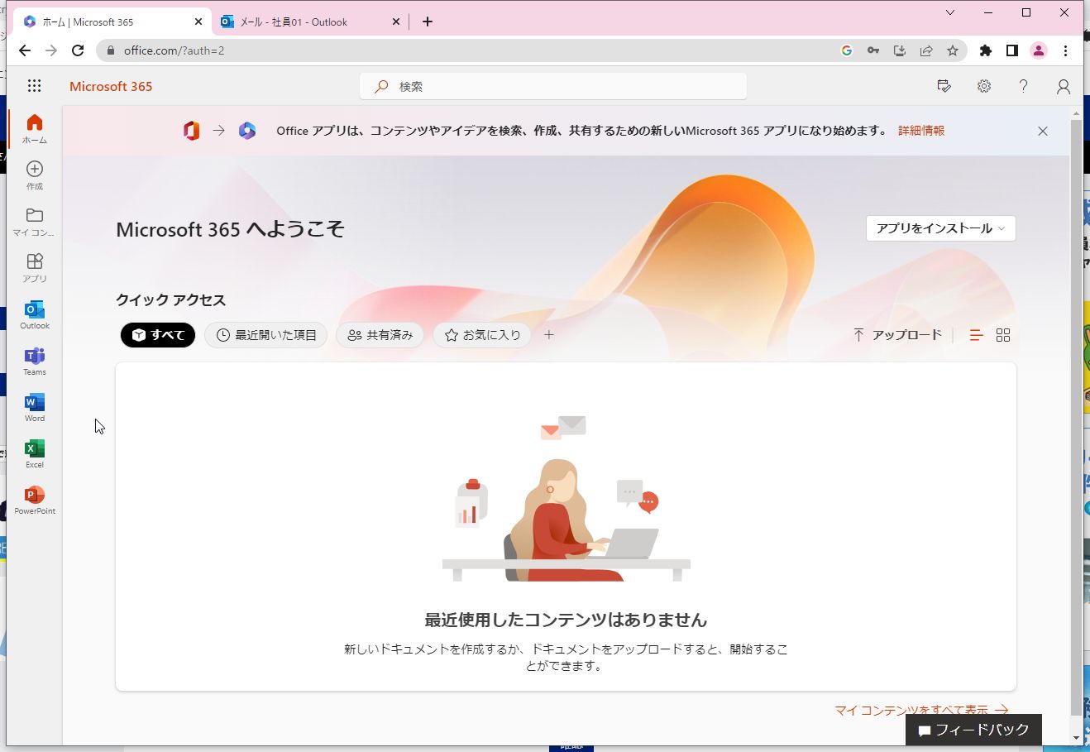Click the install app icon in address bar
Image resolution: width=1090 pixels, height=752 pixels.
(900, 50)
